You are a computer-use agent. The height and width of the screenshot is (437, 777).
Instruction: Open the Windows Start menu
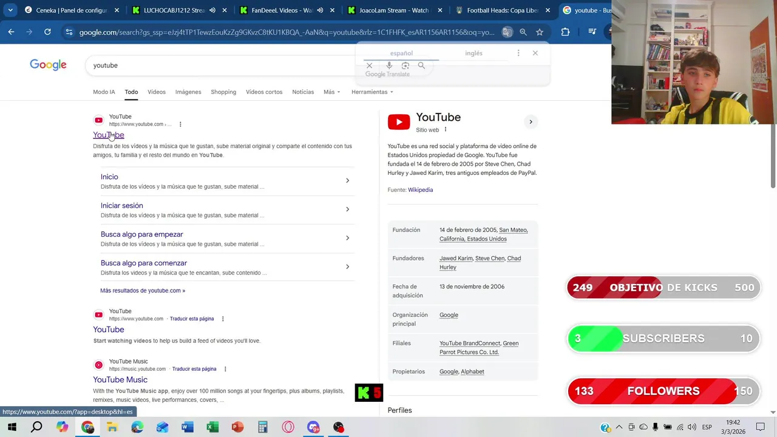click(12, 427)
